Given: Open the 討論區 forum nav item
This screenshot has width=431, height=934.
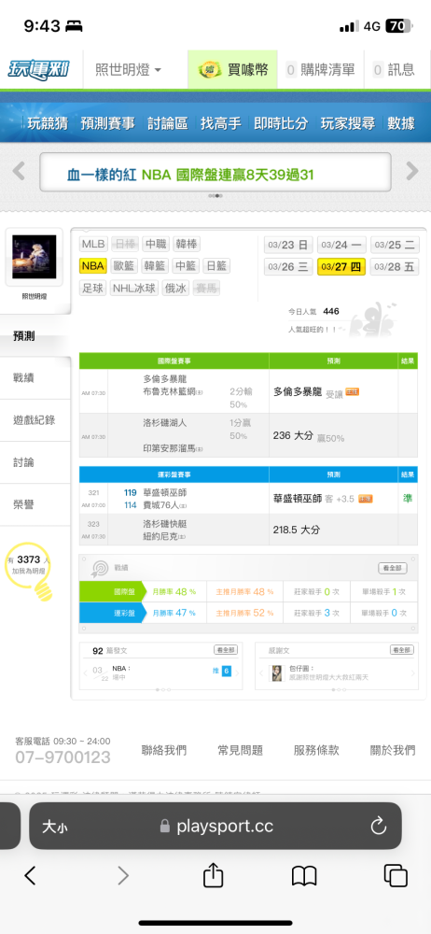Looking at the screenshot, I should [167, 123].
